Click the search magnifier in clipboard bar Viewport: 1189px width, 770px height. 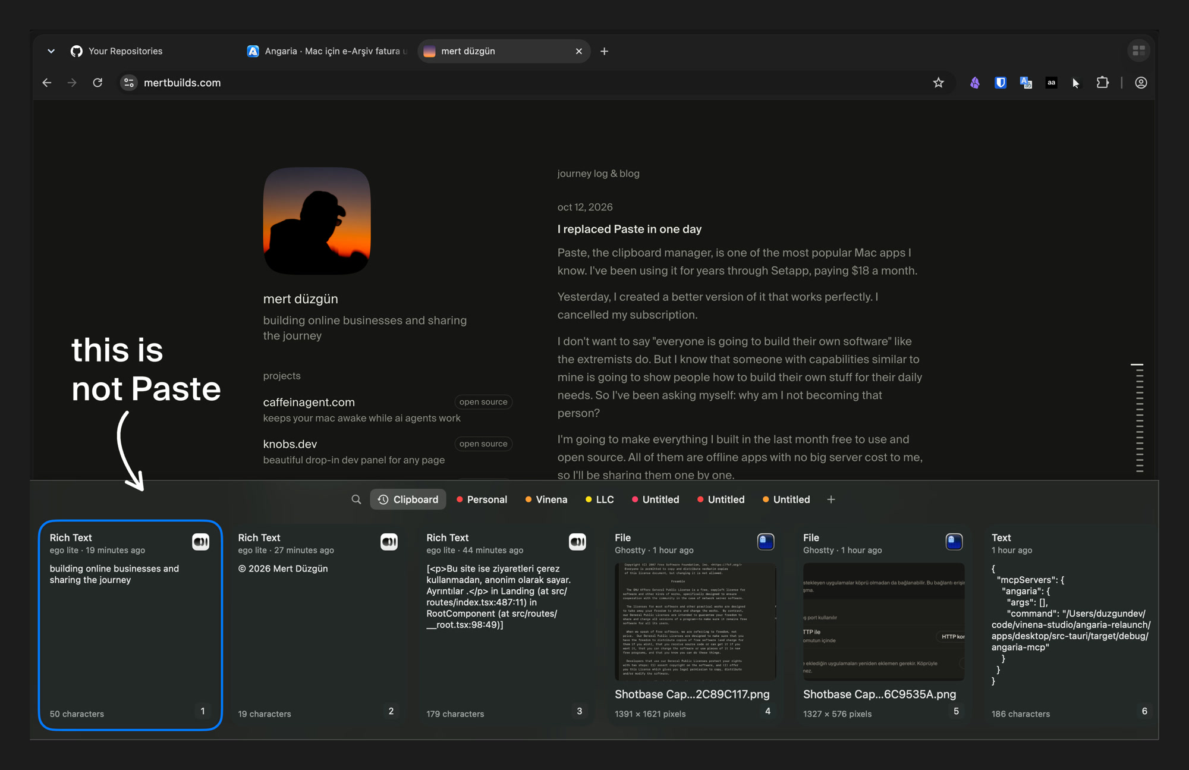point(356,499)
